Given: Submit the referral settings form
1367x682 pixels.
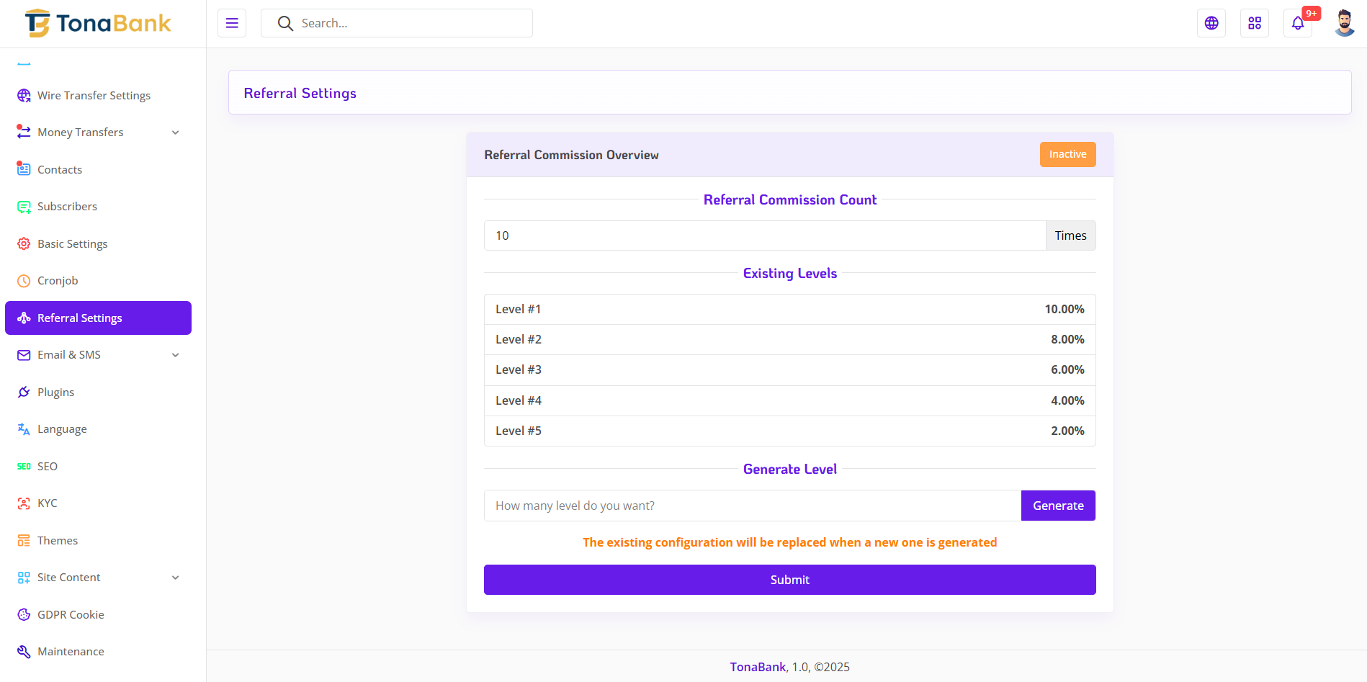Looking at the screenshot, I should [x=789, y=580].
